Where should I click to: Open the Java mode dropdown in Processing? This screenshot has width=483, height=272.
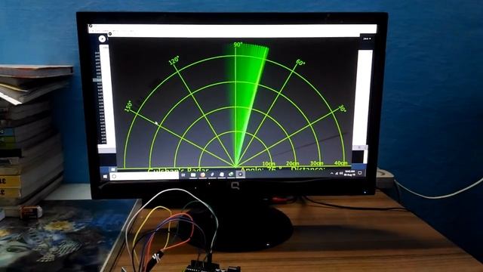367,39
